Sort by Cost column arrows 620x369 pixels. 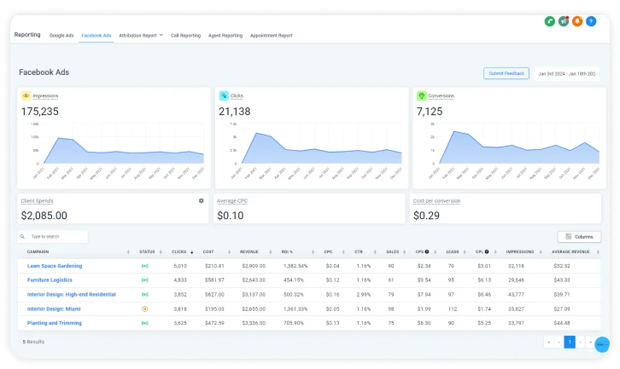tap(229, 251)
